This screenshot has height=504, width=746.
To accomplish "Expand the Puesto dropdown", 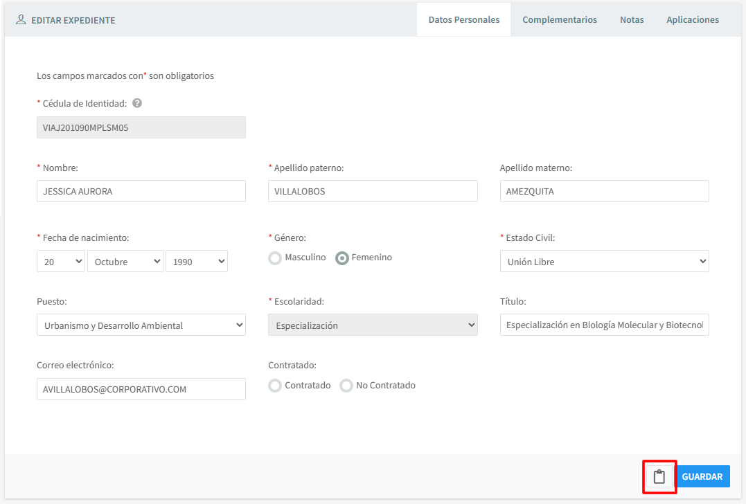I will click(141, 325).
